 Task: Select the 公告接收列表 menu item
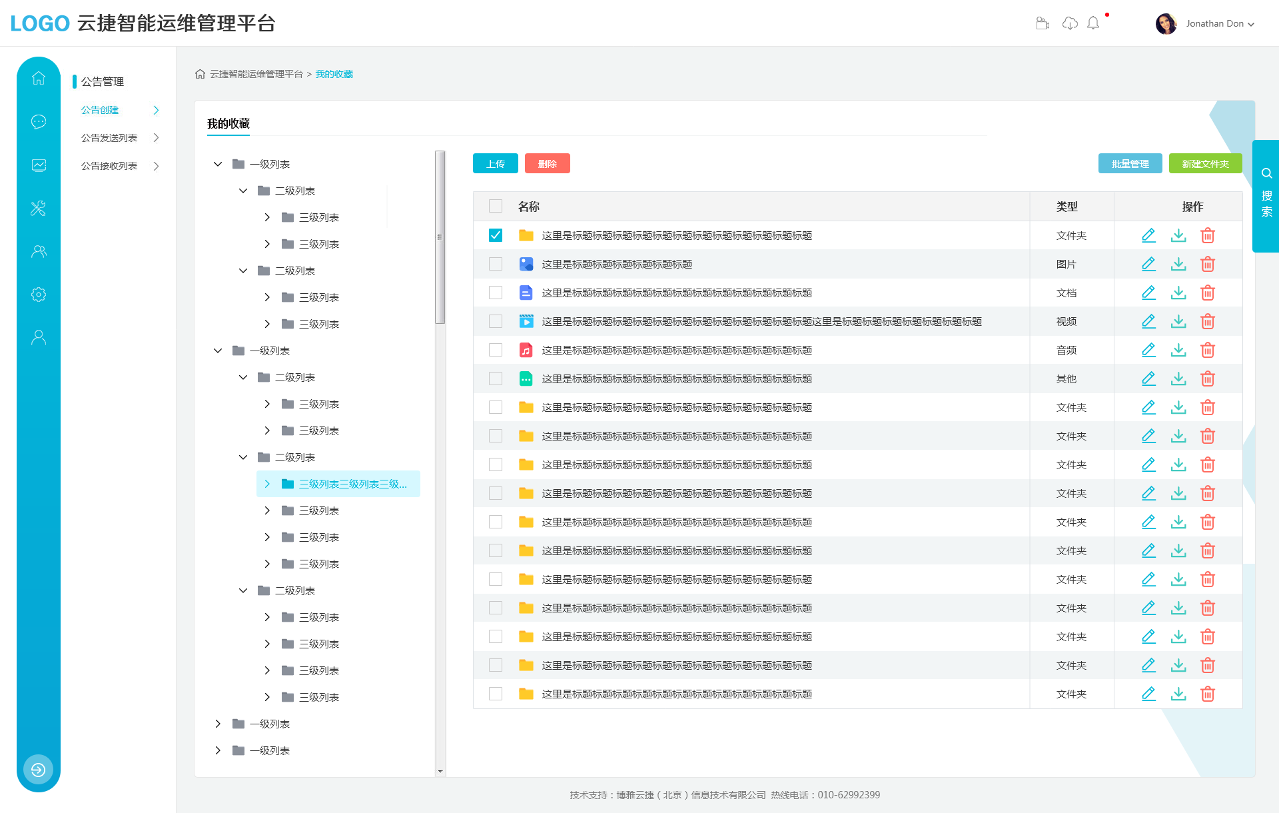click(x=109, y=166)
